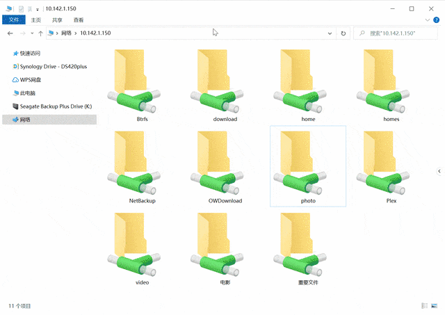Switch to details view layout icon
This screenshot has width=445, height=315.
425,306
